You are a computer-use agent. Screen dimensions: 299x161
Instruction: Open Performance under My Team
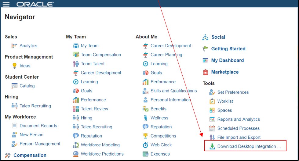coord(93,100)
